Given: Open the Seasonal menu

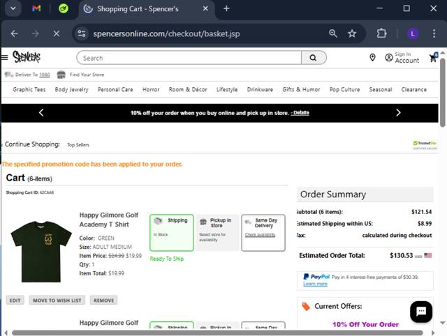Looking at the screenshot, I should pos(381,90).
